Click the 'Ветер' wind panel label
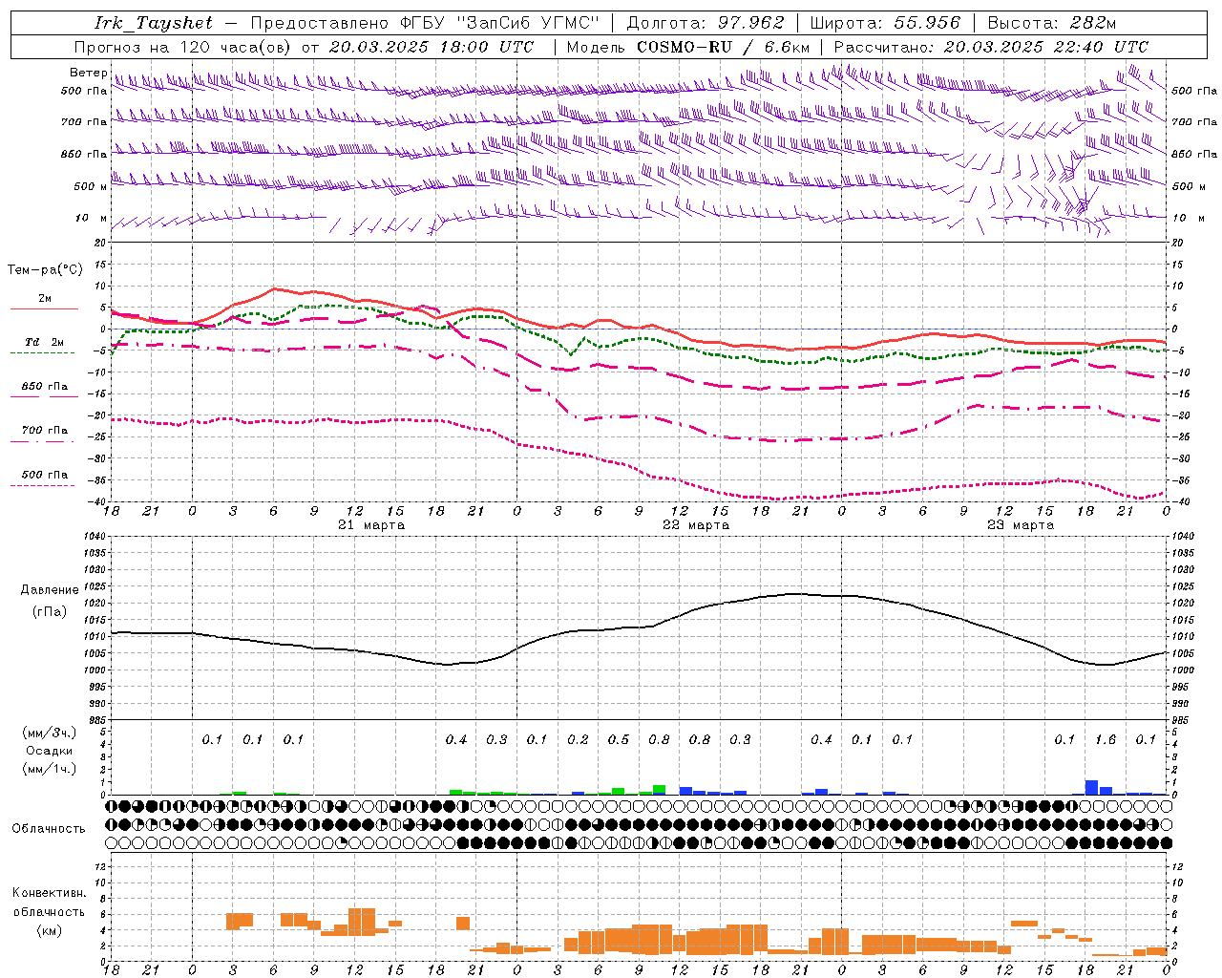Screen dimensions: 1222x978 coord(88,73)
